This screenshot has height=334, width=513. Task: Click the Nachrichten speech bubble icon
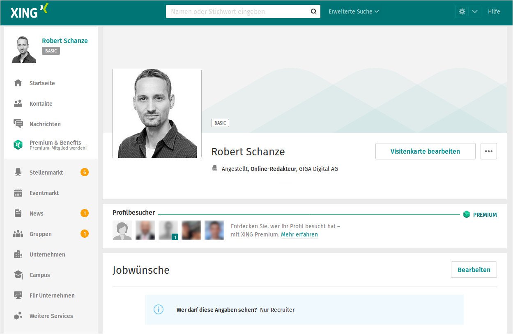pyautogui.click(x=18, y=124)
